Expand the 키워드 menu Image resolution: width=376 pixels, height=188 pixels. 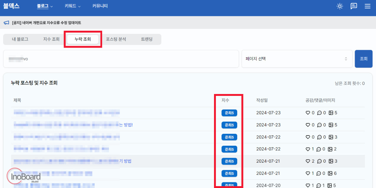[x=73, y=6]
